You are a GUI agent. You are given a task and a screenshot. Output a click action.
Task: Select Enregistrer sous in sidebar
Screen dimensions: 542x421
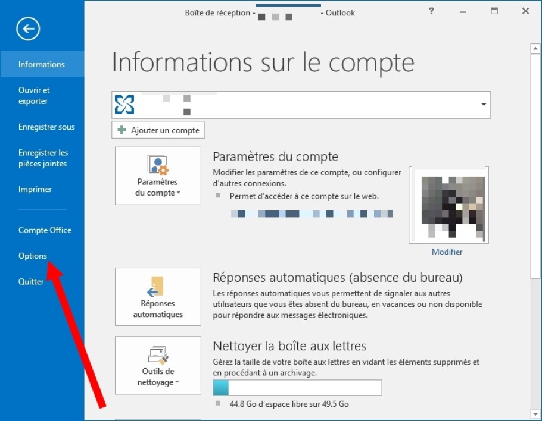coord(46,127)
